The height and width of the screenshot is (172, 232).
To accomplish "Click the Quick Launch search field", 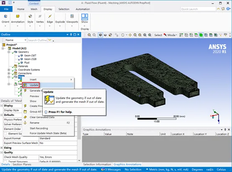I will pyautogui.click(x=198, y=9).
